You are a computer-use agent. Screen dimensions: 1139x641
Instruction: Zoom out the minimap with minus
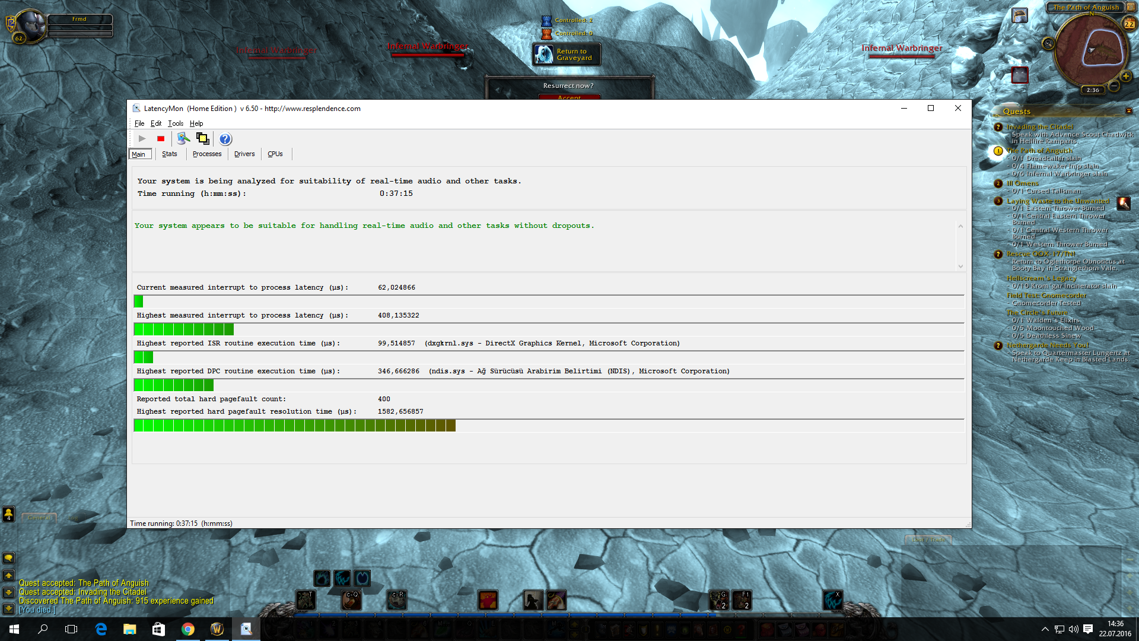[x=1114, y=86]
